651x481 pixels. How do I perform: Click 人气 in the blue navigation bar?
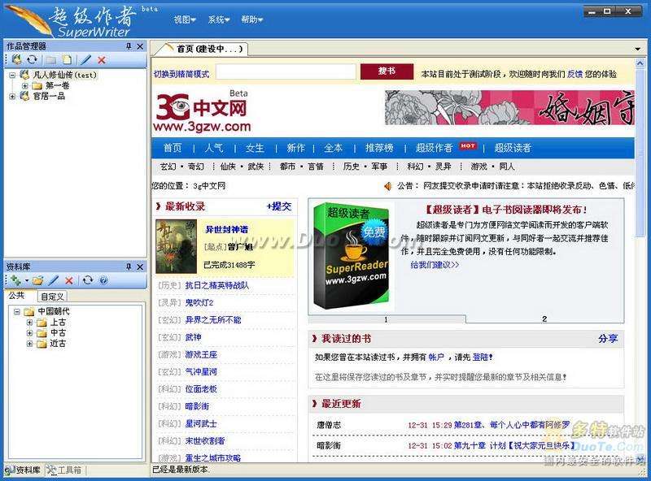(x=214, y=148)
